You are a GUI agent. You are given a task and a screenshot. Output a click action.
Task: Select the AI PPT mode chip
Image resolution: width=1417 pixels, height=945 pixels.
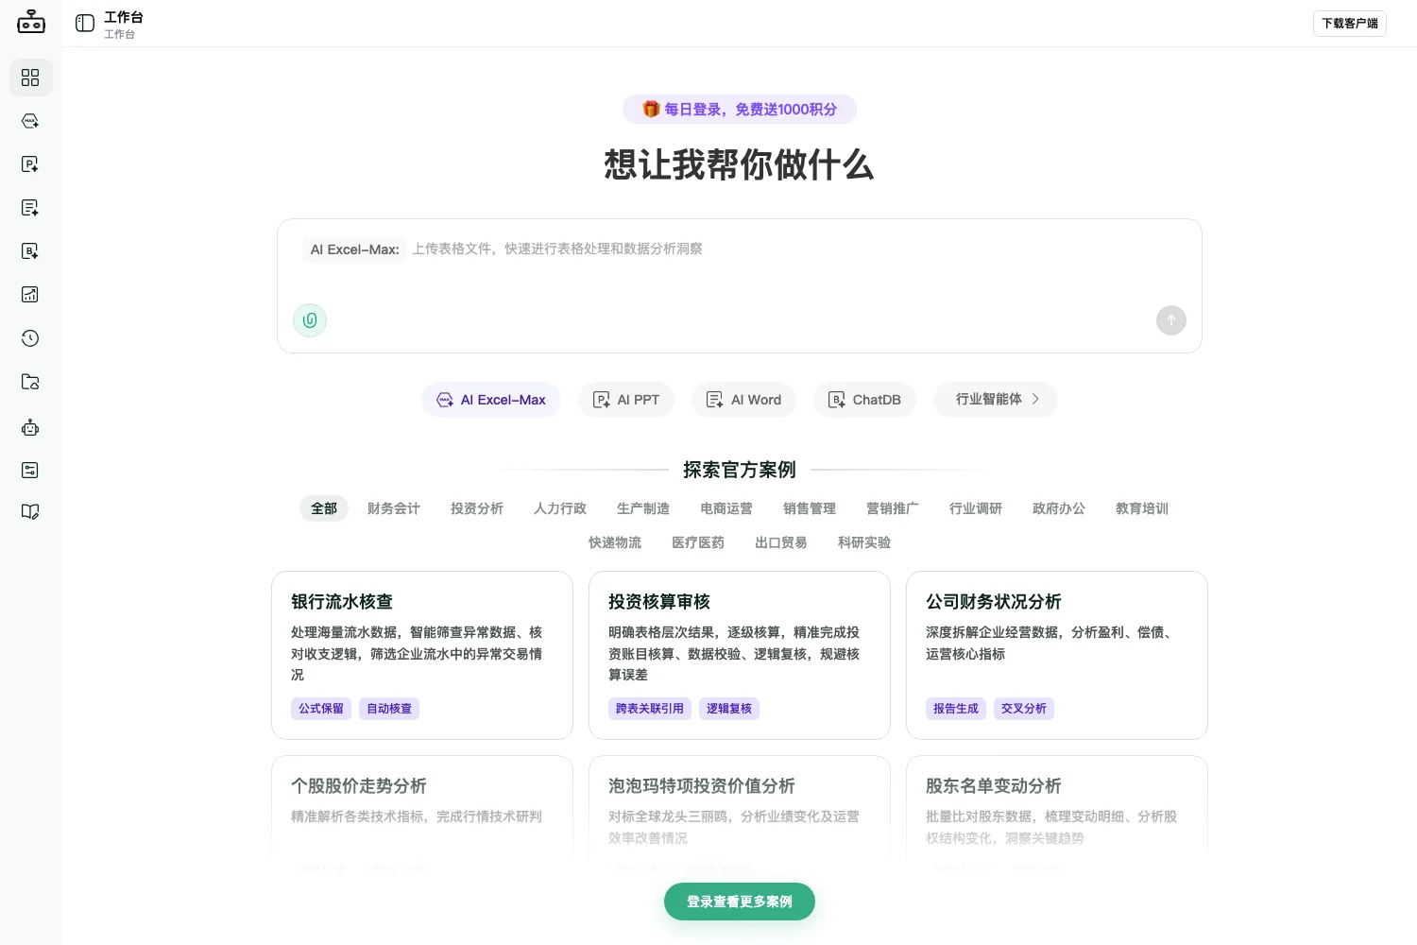click(x=626, y=400)
